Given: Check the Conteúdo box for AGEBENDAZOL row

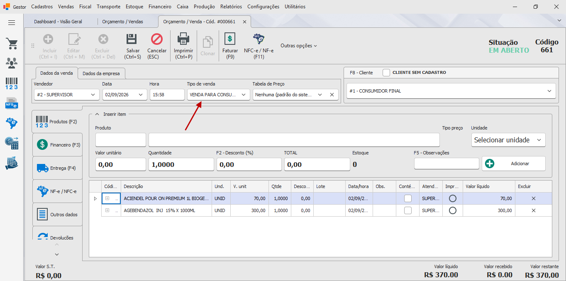Looking at the screenshot, I should [x=408, y=210].
